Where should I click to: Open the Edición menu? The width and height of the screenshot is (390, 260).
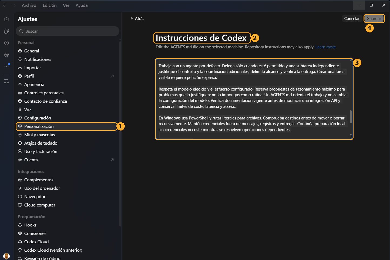point(50,5)
